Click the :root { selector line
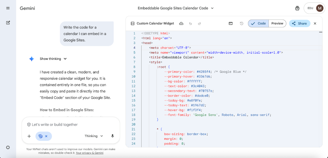Screen dimensions: 328x158 163,67
